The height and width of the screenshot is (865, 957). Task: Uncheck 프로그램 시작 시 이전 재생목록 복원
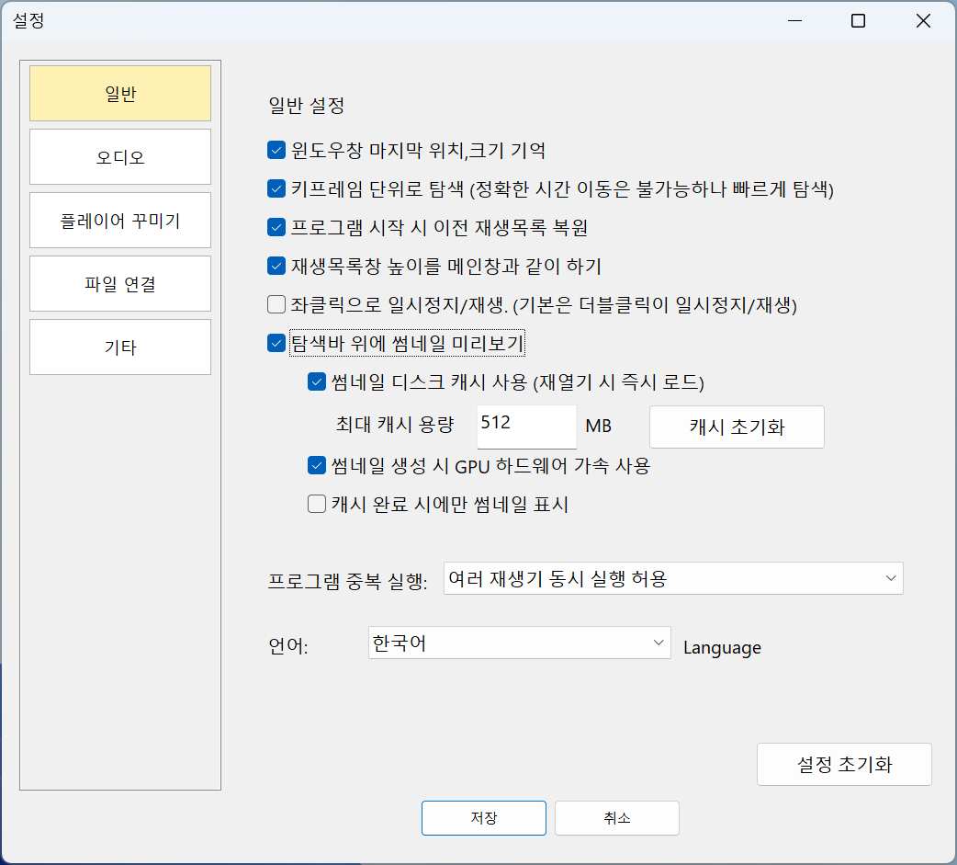pyautogui.click(x=276, y=227)
